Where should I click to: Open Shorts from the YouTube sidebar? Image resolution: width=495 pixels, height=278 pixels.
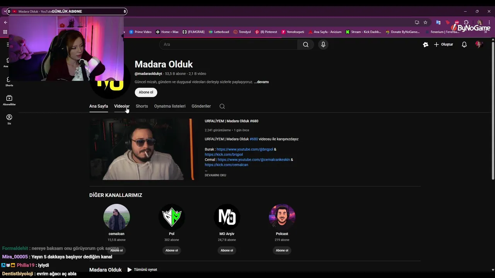click(9, 81)
